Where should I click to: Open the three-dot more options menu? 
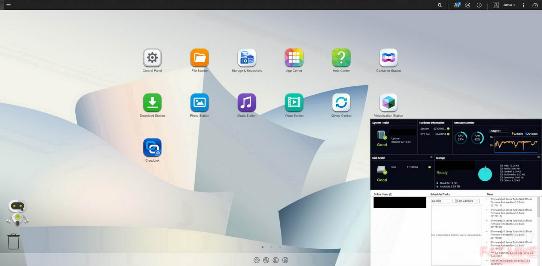tap(524, 5)
